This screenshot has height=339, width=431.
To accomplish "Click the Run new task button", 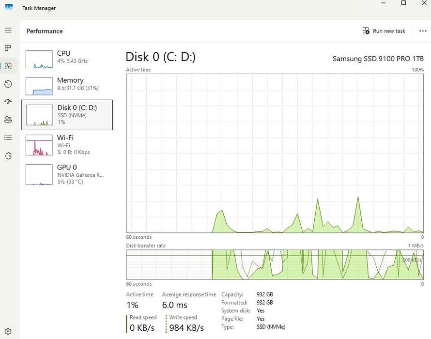I will click(x=384, y=31).
